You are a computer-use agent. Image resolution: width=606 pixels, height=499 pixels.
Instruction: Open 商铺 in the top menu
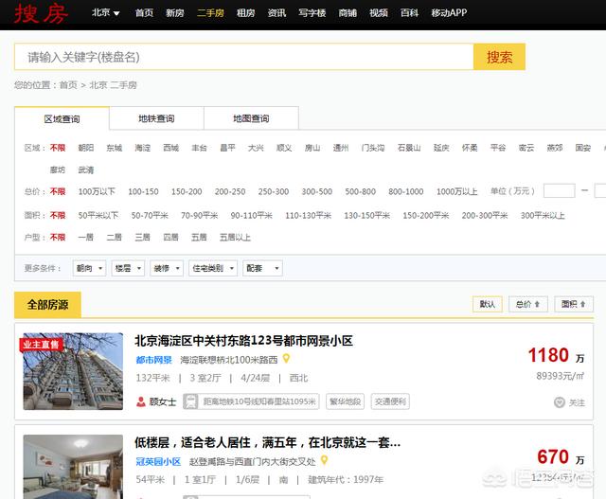pyautogui.click(x=348, y=12)
